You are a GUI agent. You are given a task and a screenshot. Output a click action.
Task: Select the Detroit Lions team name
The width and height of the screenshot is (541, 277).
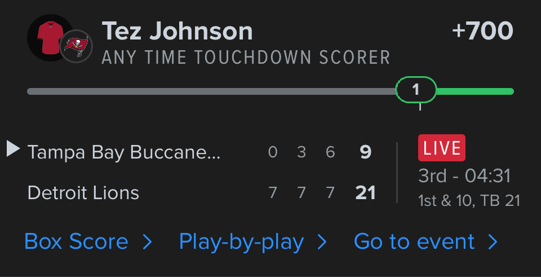click(x=83, y=193)
